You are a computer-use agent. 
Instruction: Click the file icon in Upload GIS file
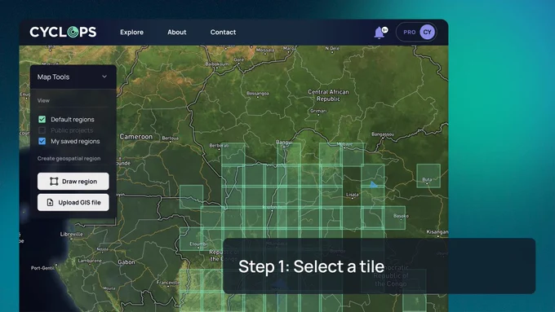(x=50, y=203)
